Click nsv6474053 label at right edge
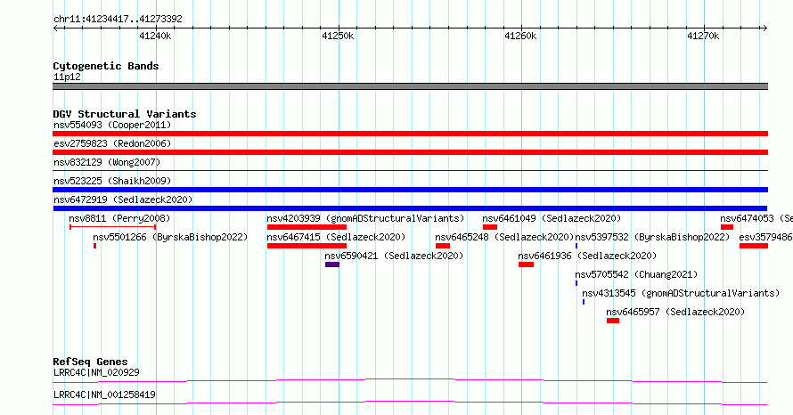This screenshot has height=415, width=793. [x=756, y=218]
